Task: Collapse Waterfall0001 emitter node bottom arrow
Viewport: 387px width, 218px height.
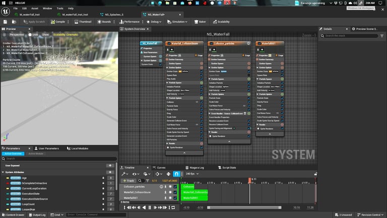Action: (270, 134)
